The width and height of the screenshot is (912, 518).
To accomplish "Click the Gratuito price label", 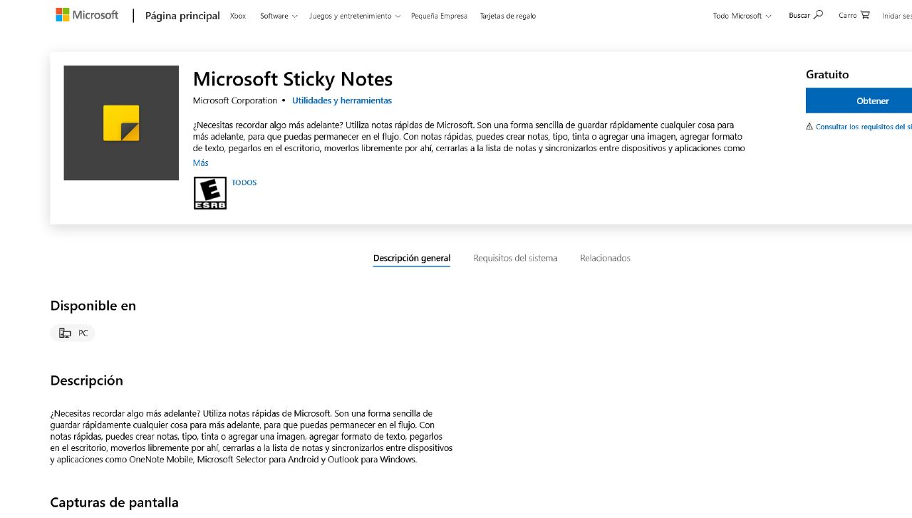I will pos(827,74).
